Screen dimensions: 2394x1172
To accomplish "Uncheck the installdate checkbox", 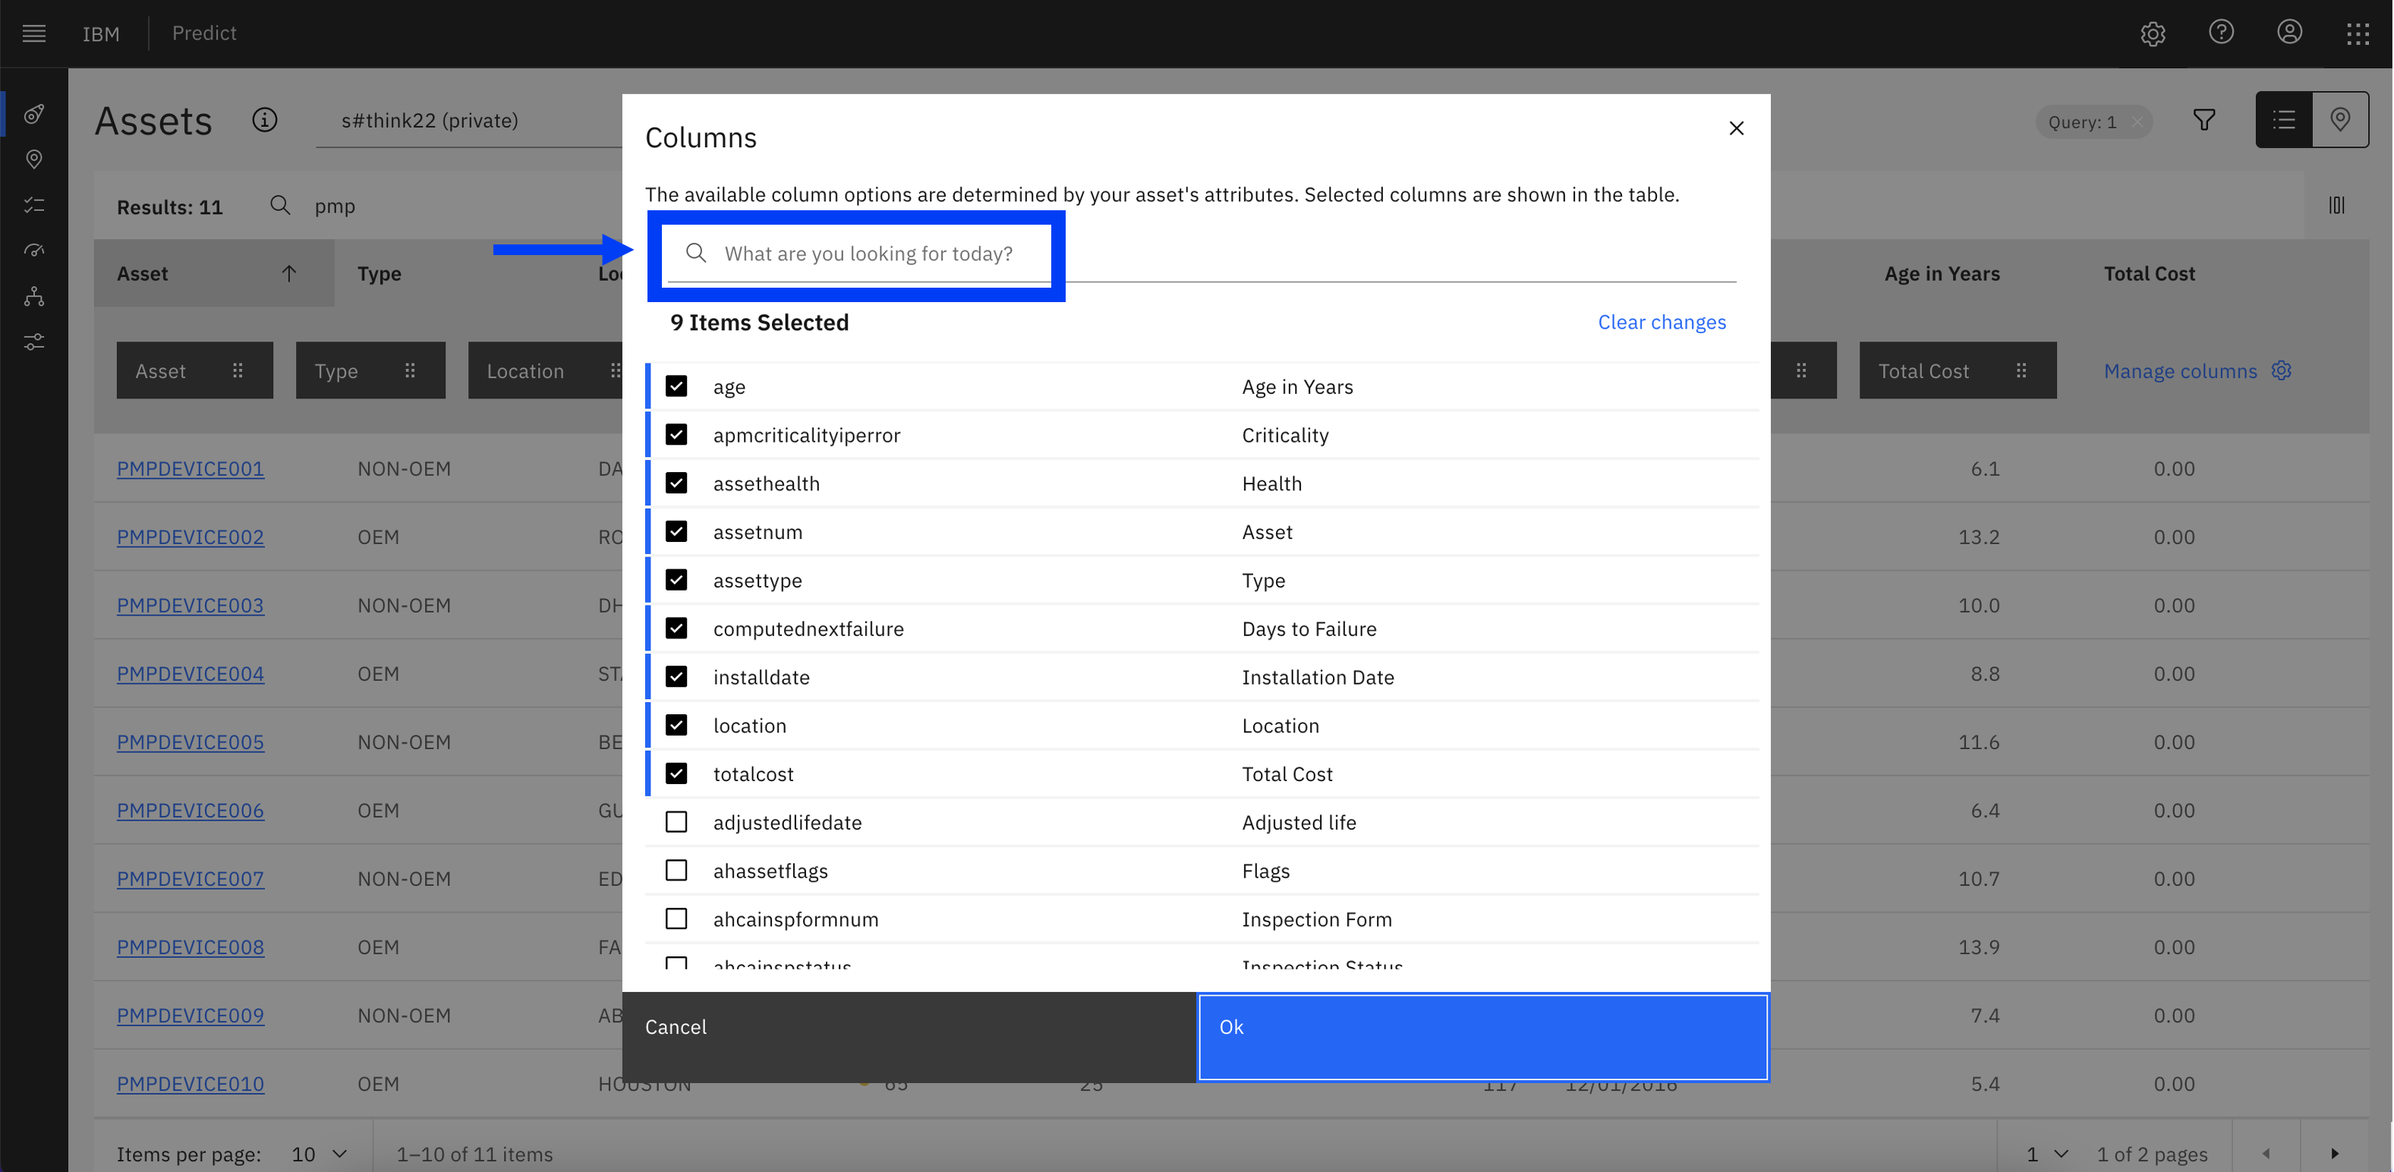I will 676,676.
